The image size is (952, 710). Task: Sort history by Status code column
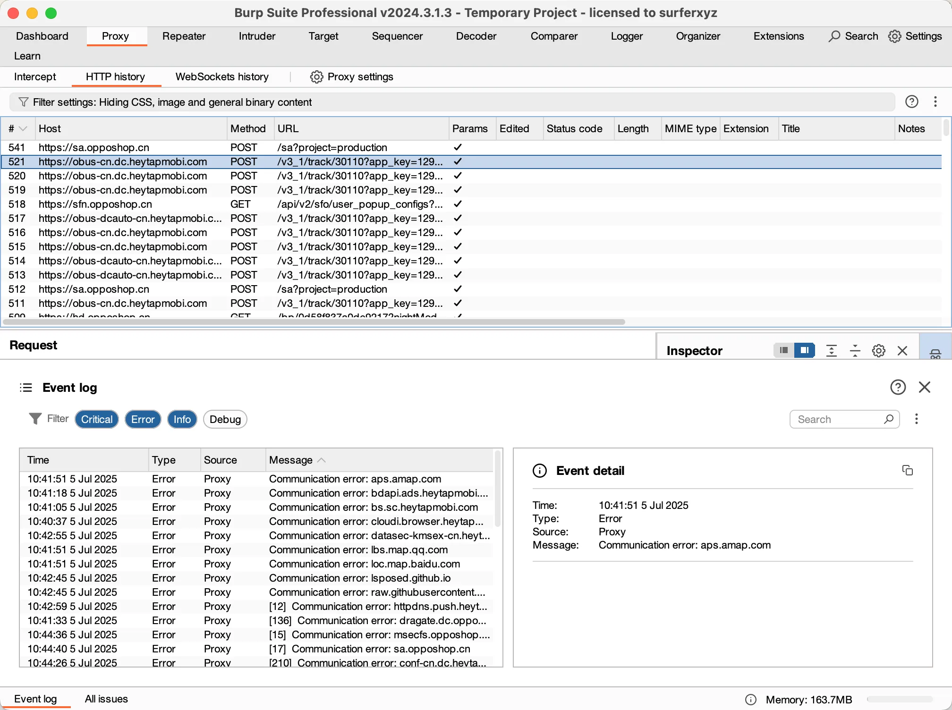click(x=578, y=128)
